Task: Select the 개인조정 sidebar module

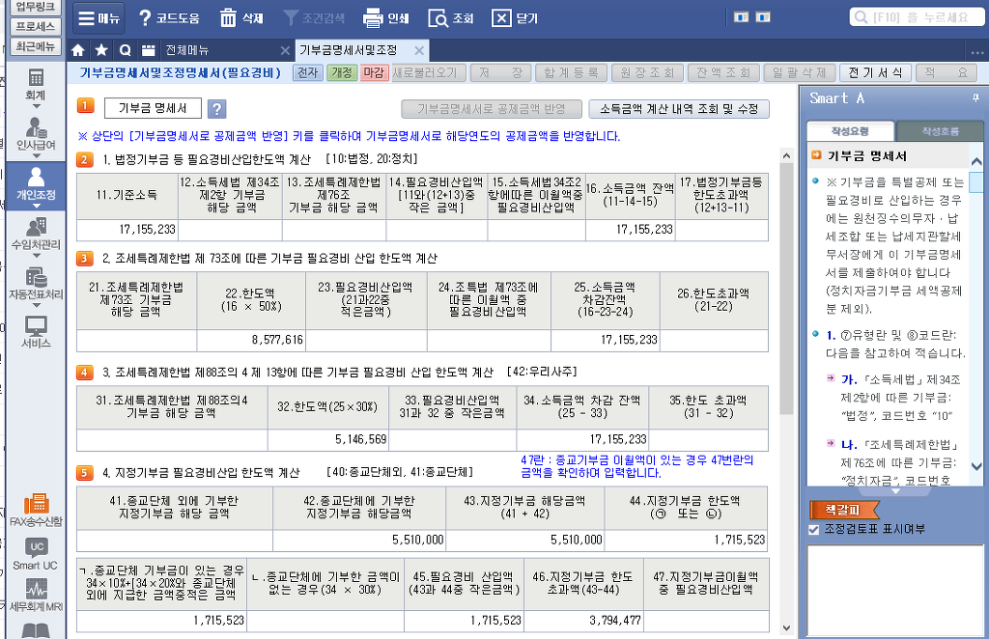Action: [36, 184]
